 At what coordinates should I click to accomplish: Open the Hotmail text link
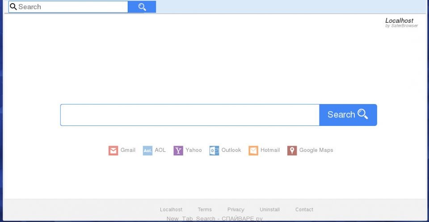[270, 150]
